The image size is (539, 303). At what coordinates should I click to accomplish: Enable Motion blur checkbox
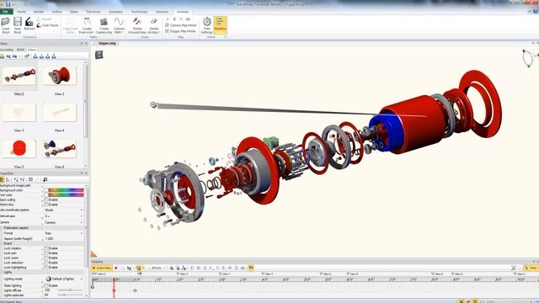[x=46, y=205]
